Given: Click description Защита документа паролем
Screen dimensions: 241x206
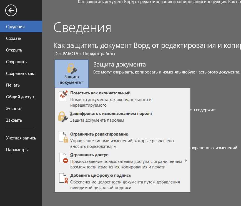Looking at the screenshot, I should point(97,120).
